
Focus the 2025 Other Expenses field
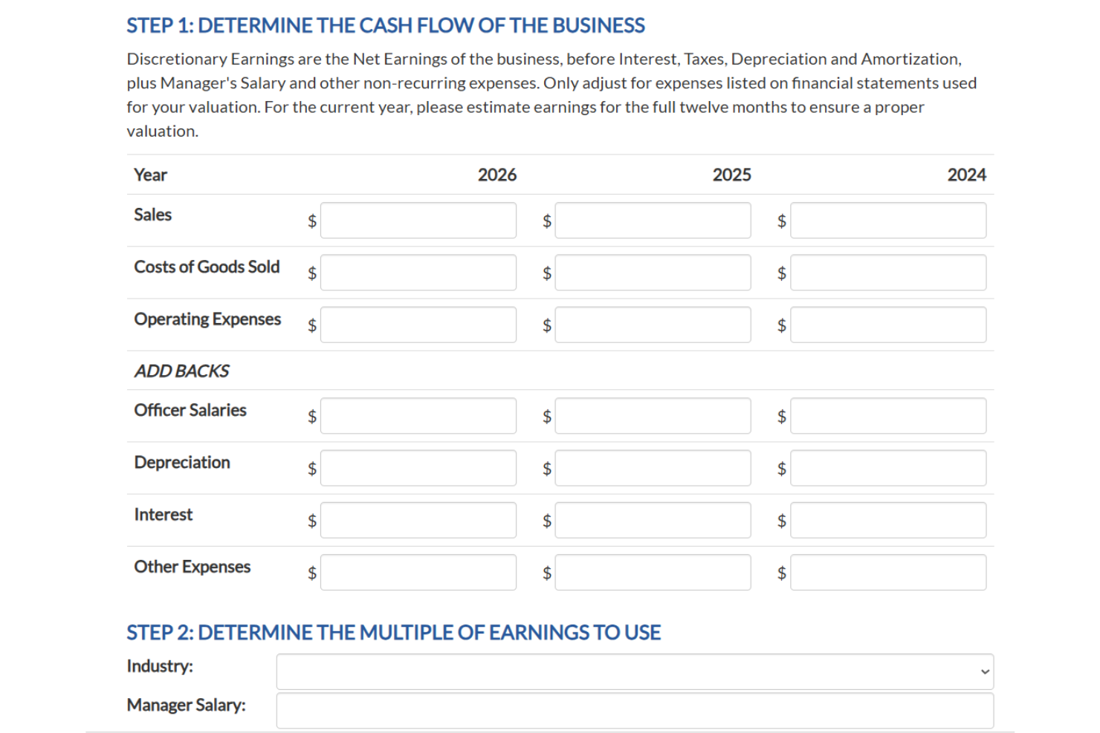[653, 572]
